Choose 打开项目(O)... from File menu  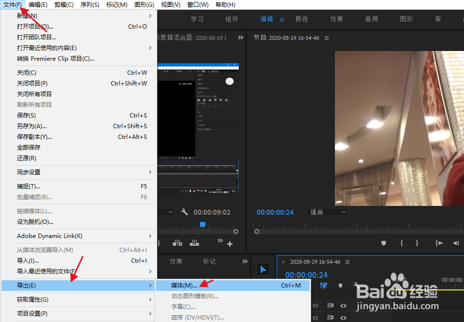79,27
